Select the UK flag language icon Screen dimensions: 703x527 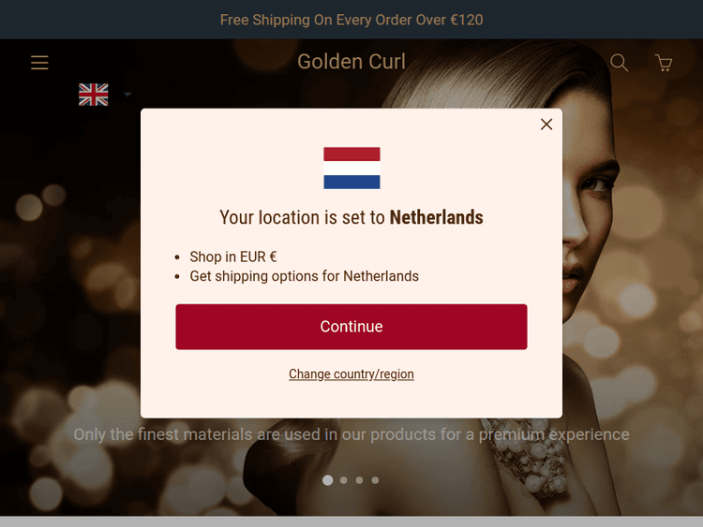[x=93, y=95]
